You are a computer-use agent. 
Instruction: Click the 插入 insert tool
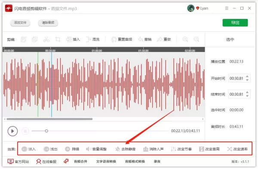(73, 39)
